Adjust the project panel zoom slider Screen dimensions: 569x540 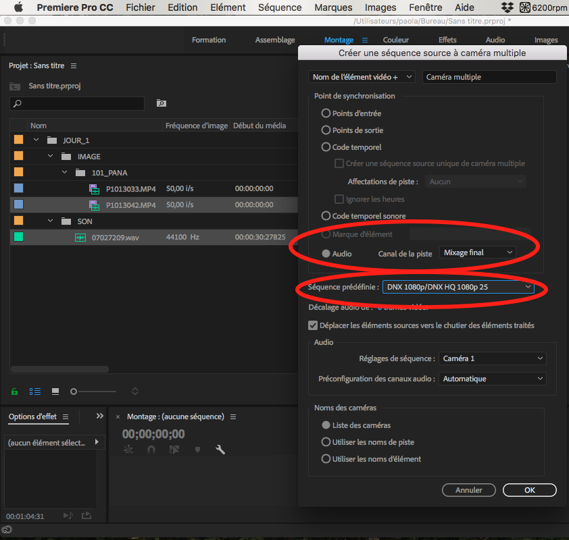(x=74, y=391)
